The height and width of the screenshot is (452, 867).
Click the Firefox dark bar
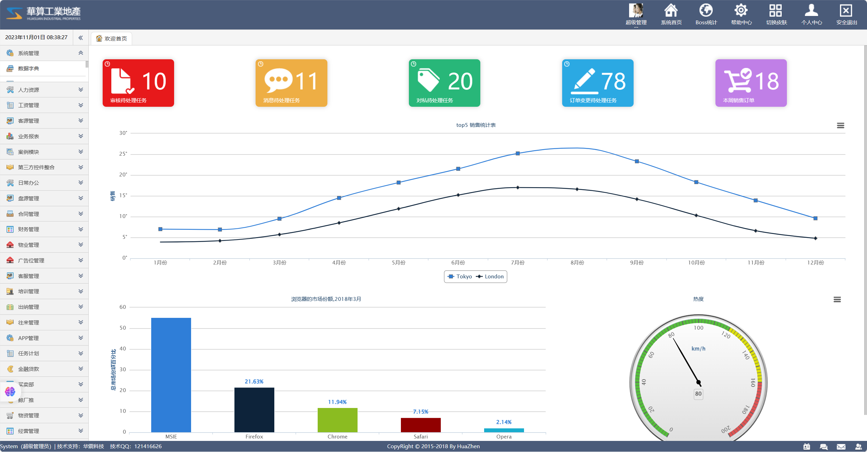(x=254, y=410)
